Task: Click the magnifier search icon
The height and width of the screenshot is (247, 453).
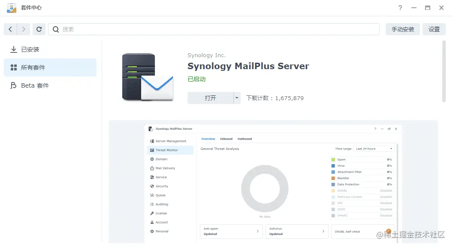Action: pos(56,29)
